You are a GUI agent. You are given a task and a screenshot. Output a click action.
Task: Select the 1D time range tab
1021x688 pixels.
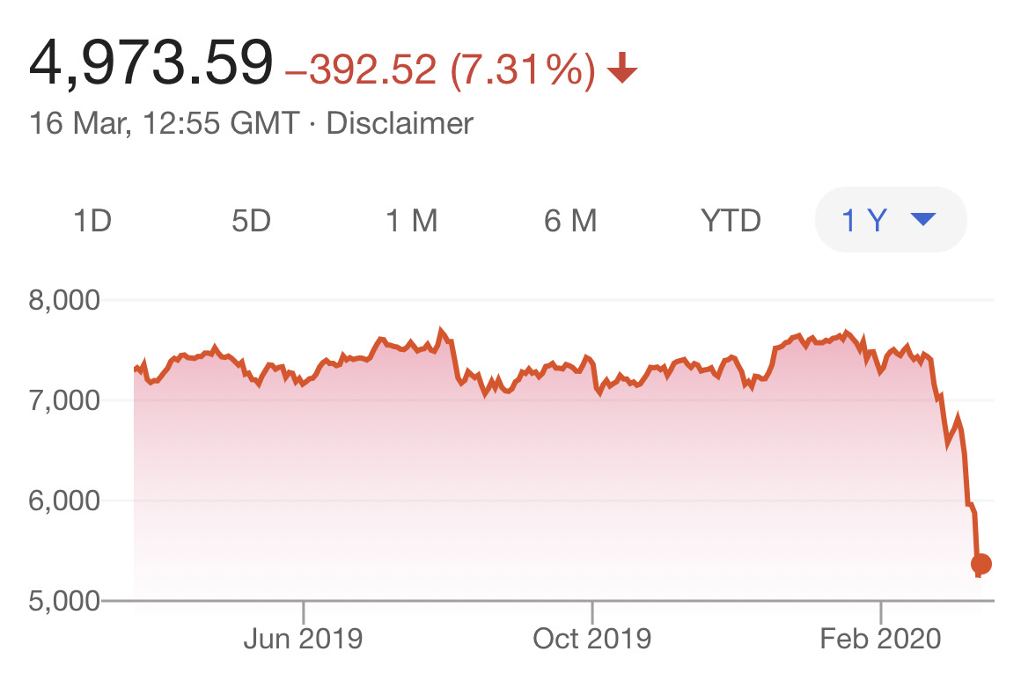pyautogui.click(x=92, y=221)
